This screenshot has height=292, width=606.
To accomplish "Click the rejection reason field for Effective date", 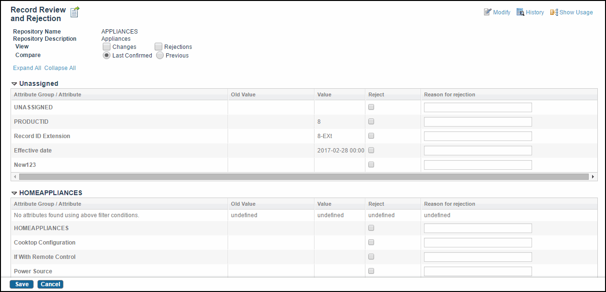I will pyautogui.click(x=478, y=151).
